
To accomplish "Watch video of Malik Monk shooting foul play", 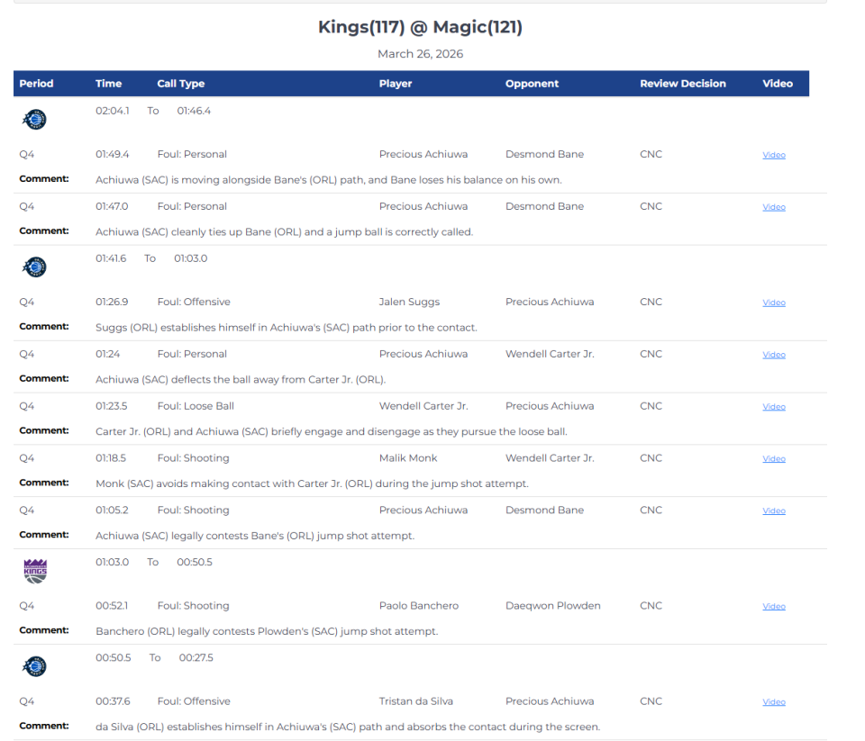I will click(x=774, y=459).
